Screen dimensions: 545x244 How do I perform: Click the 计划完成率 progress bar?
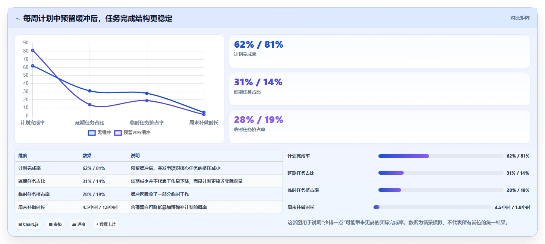click(x=441, y=156)
